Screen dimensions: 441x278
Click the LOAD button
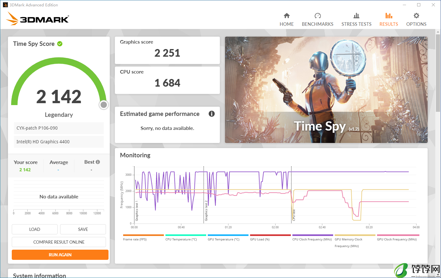(x=35, y=229)
